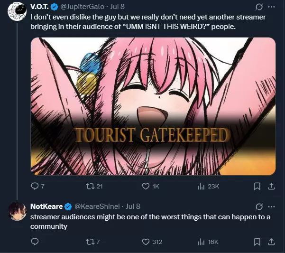Retweet V.O.T.'s post with 21 reposts
The width and height of the screenshot is (285, 253).
(89, 186)
